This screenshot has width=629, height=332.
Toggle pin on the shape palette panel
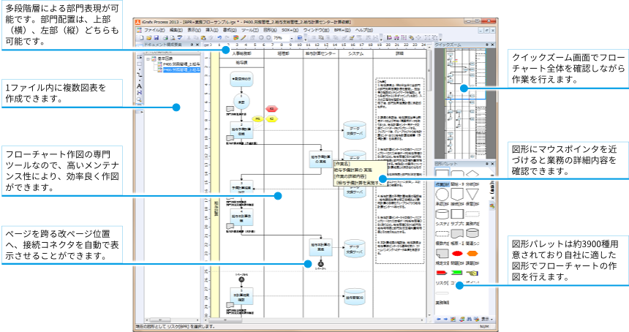pyautogui.click(x=487, y=164)
